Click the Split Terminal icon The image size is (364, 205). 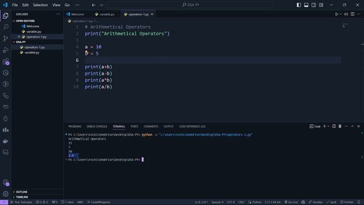[x=334, y=126]
